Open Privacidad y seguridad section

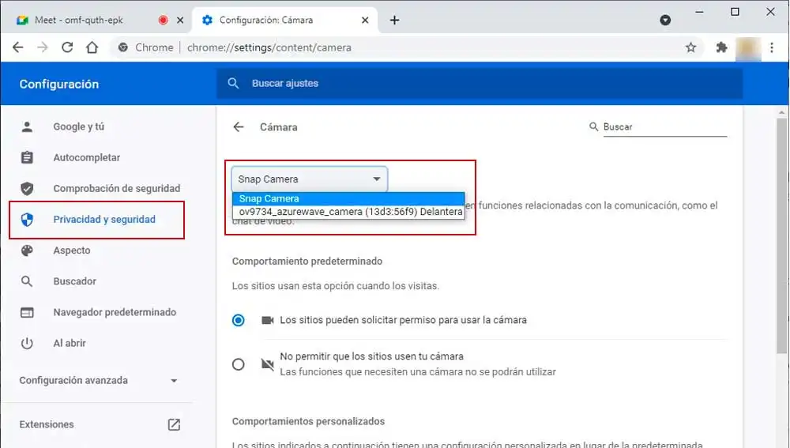(104, 219)
